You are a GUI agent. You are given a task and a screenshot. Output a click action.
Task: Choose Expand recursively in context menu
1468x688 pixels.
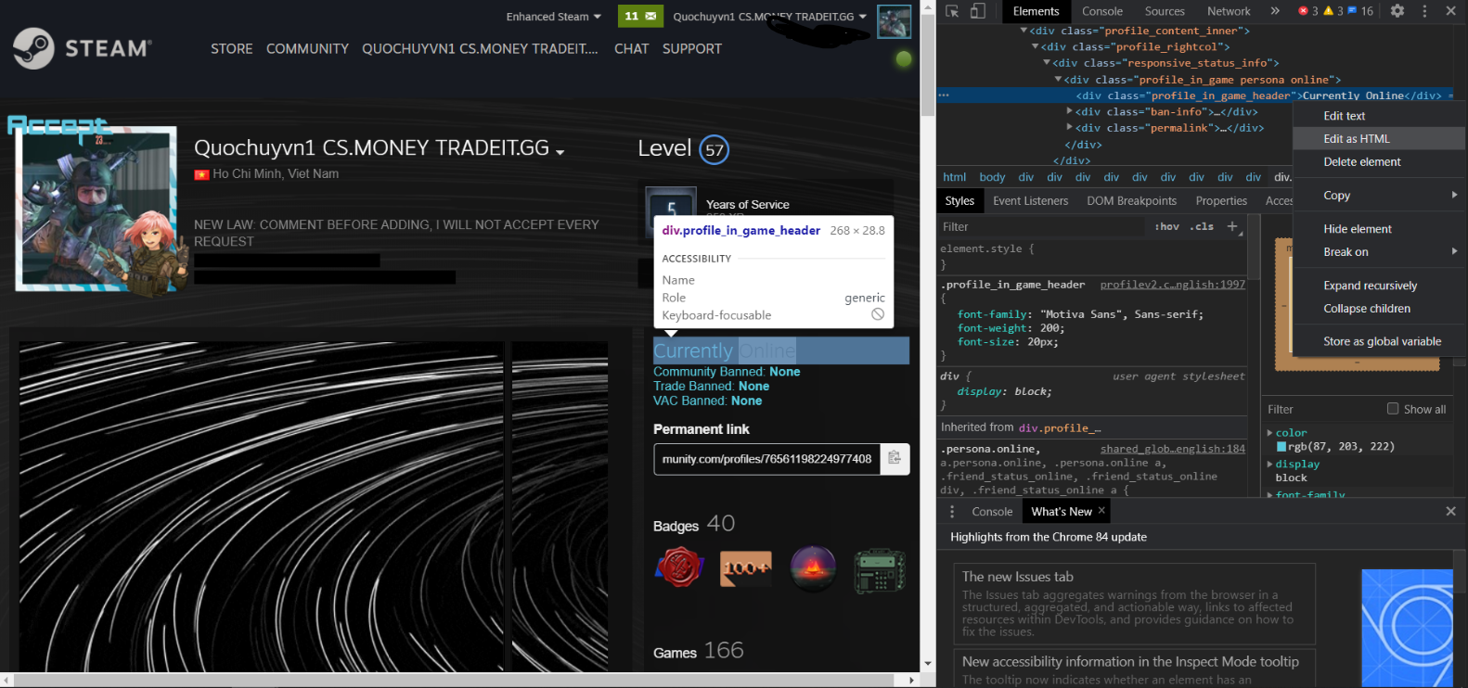pos(1379,286)
